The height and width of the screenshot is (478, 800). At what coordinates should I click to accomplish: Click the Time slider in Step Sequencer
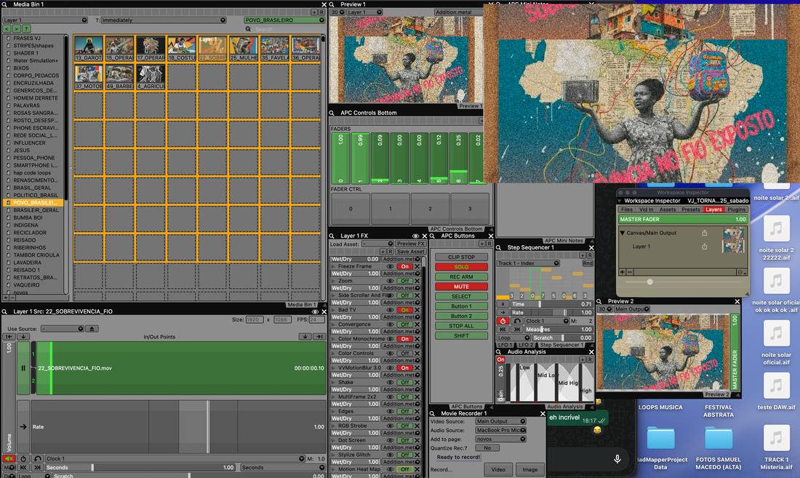(551, 304)
